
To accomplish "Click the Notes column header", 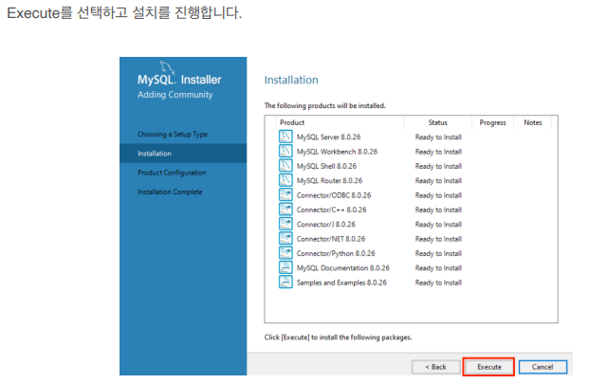I will (533, 122).
